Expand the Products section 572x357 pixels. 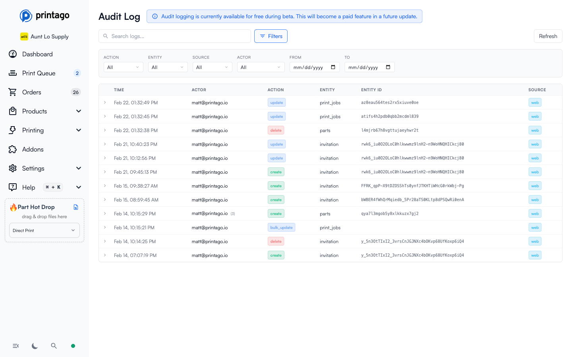pos(78,111)
